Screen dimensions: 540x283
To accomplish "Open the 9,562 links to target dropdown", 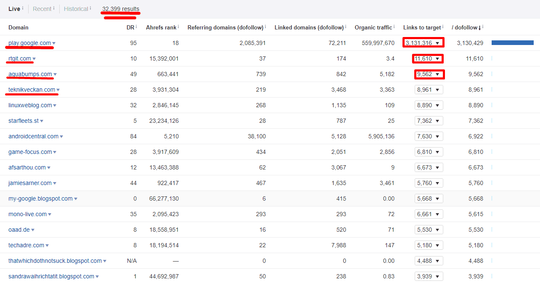I will click(429, 74).
